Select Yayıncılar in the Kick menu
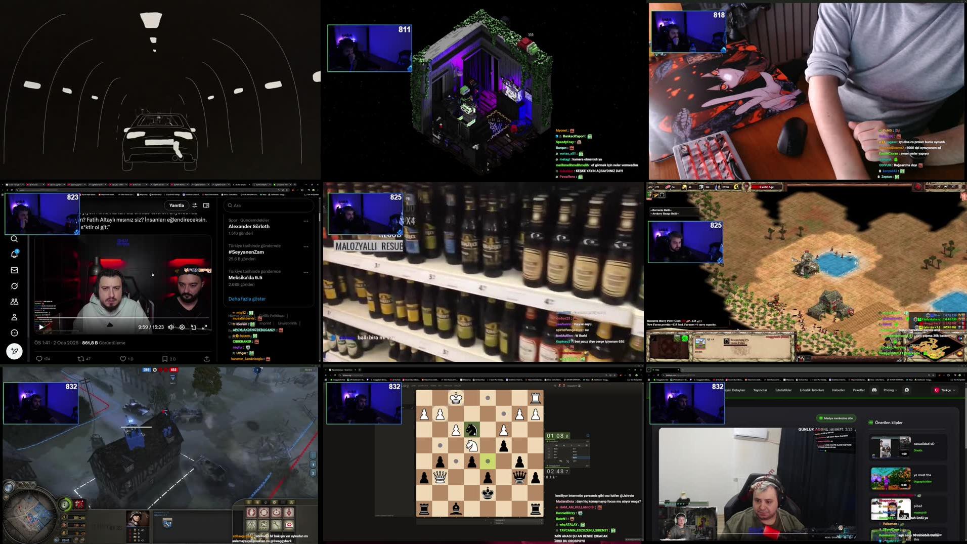Screen dimensions: 967x544 click(x=760, y=390)
